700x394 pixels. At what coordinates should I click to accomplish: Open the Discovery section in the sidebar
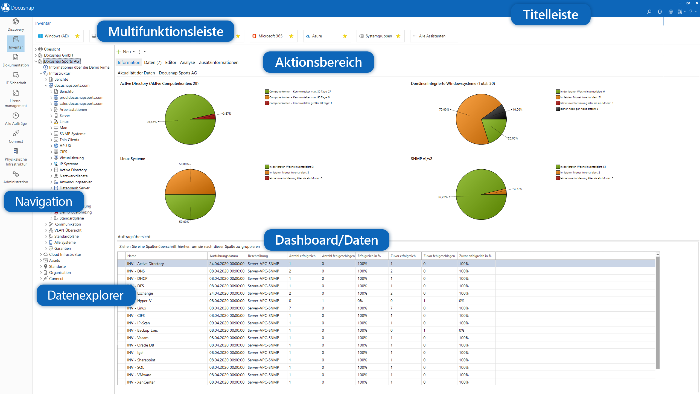coord(16,25)
